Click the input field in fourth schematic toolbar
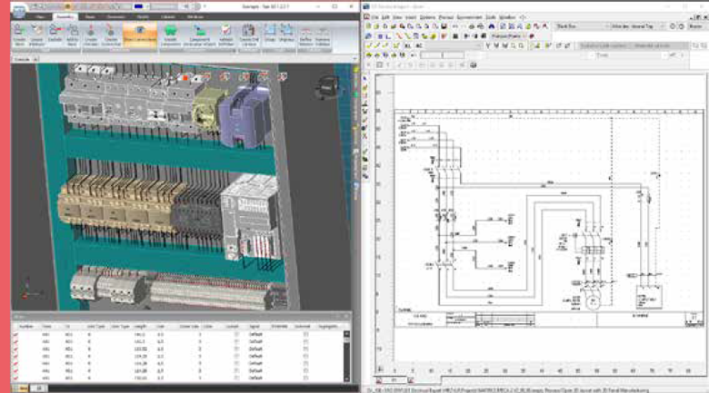 pos(443,55)
